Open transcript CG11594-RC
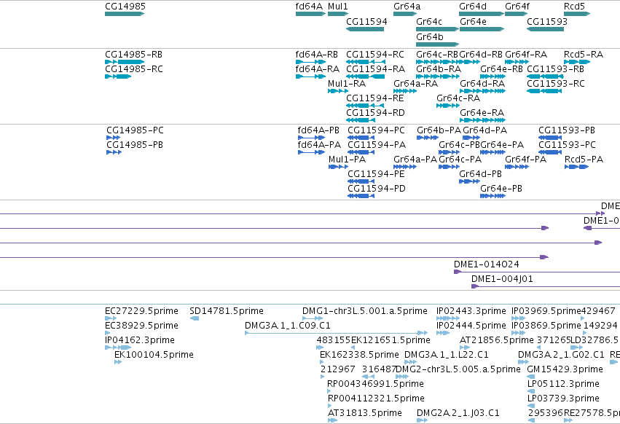Screen dimensions: 620x424 pyautogui.click(x=365, y=62)
